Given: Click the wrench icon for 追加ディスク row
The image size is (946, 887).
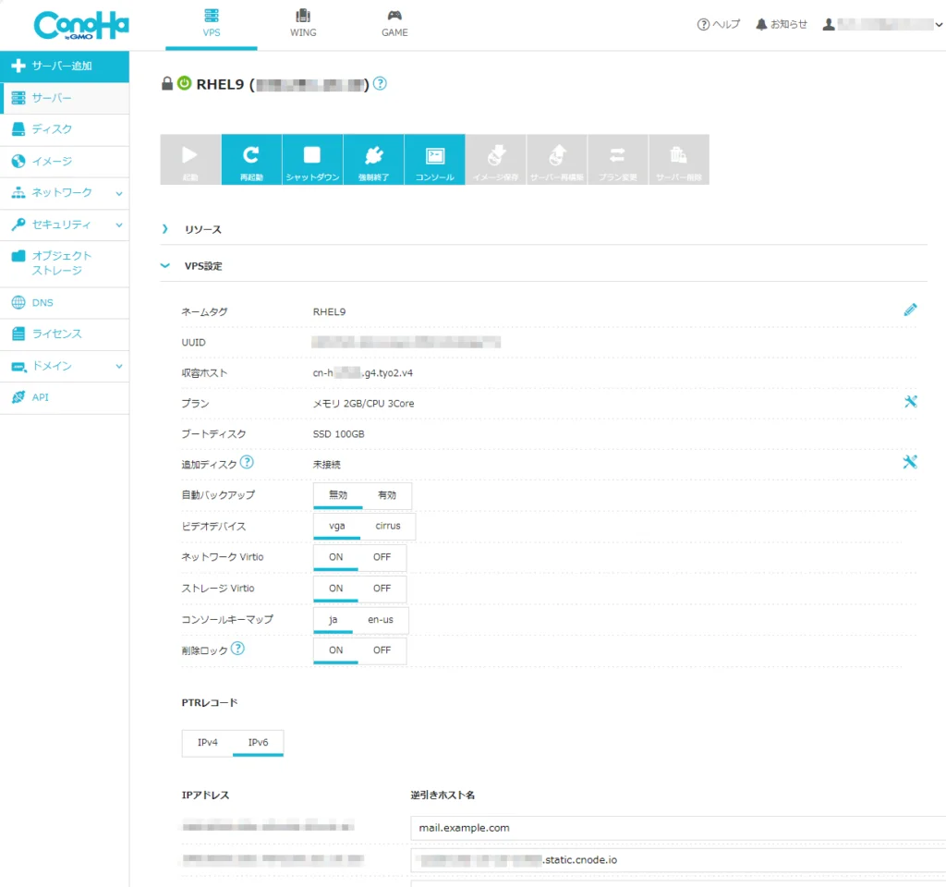Looking at the screenshot, I should pos(910,462).
